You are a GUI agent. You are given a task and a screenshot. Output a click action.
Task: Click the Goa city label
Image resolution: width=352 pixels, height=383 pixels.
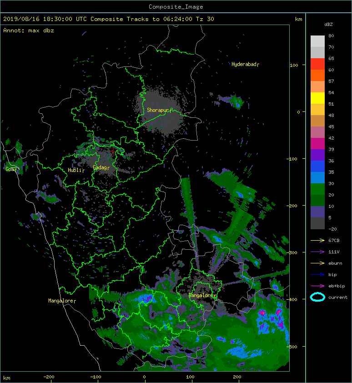[x=11, y=169]
